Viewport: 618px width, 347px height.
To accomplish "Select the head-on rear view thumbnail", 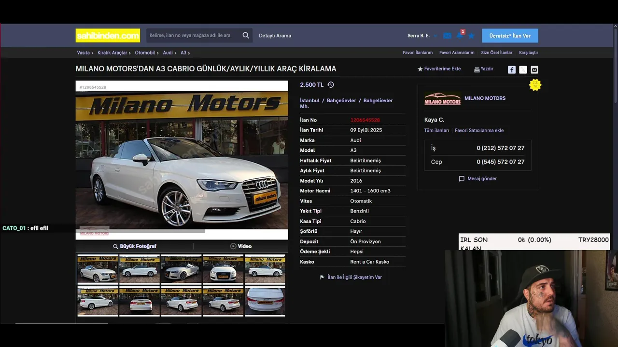I will click(x=140, y=302).
